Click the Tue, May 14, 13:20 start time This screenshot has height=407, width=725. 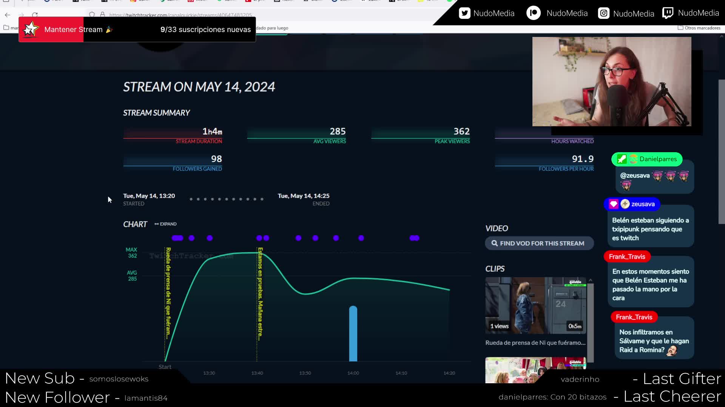click(149, 196)
